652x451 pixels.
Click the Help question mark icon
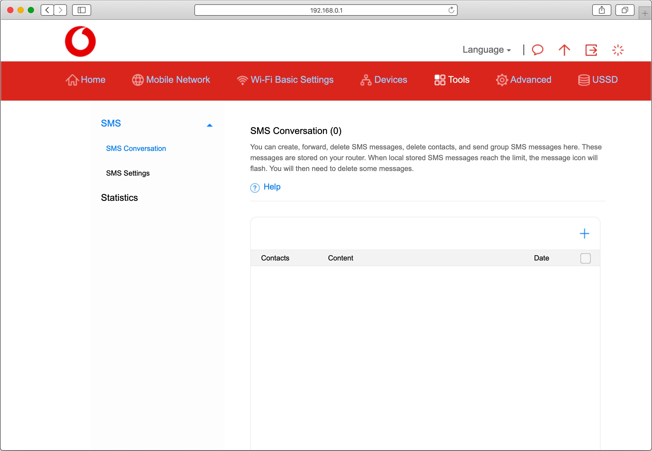click(255, 188)
